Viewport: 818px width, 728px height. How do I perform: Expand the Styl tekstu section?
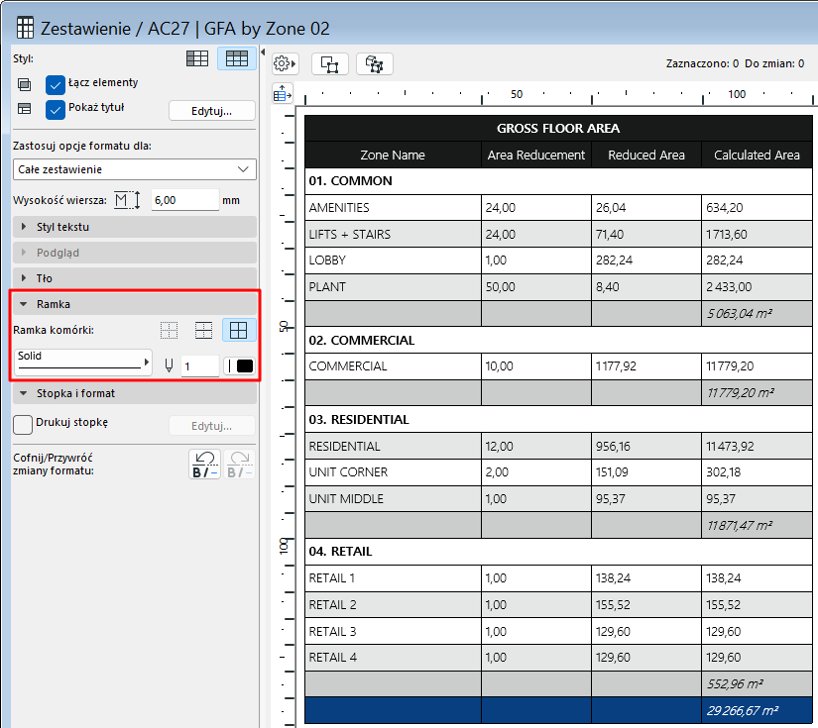134,227
